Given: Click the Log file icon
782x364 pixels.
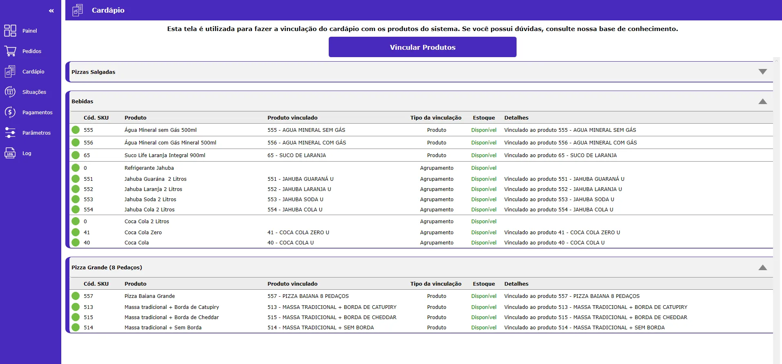Looking at the screenshot, I should (x=10, y=153).
